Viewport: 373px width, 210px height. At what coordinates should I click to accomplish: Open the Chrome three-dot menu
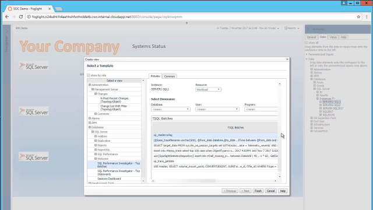click(x=367, y=17)
